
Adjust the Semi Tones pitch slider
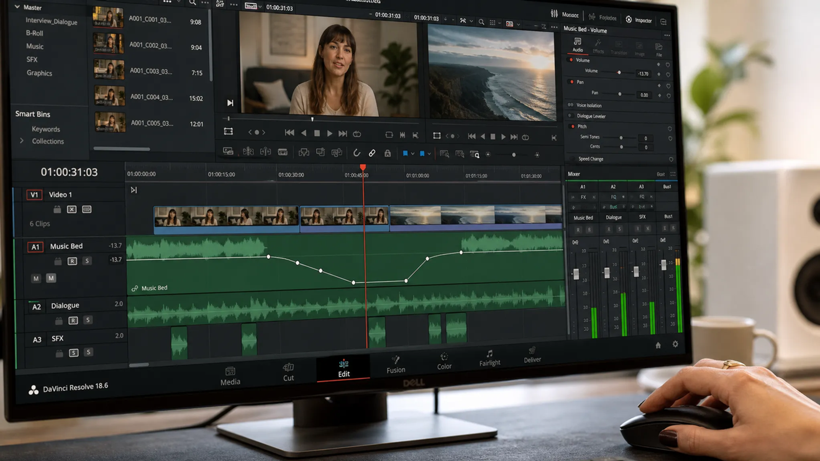click(621, 137)
